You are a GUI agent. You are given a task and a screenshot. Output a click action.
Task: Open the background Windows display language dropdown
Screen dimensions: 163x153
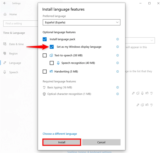(140, 40)
